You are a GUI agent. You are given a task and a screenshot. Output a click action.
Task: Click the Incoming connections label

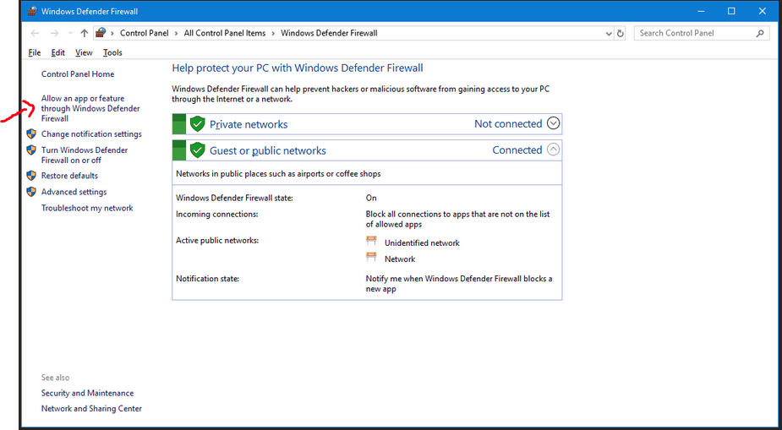[217, 215]
